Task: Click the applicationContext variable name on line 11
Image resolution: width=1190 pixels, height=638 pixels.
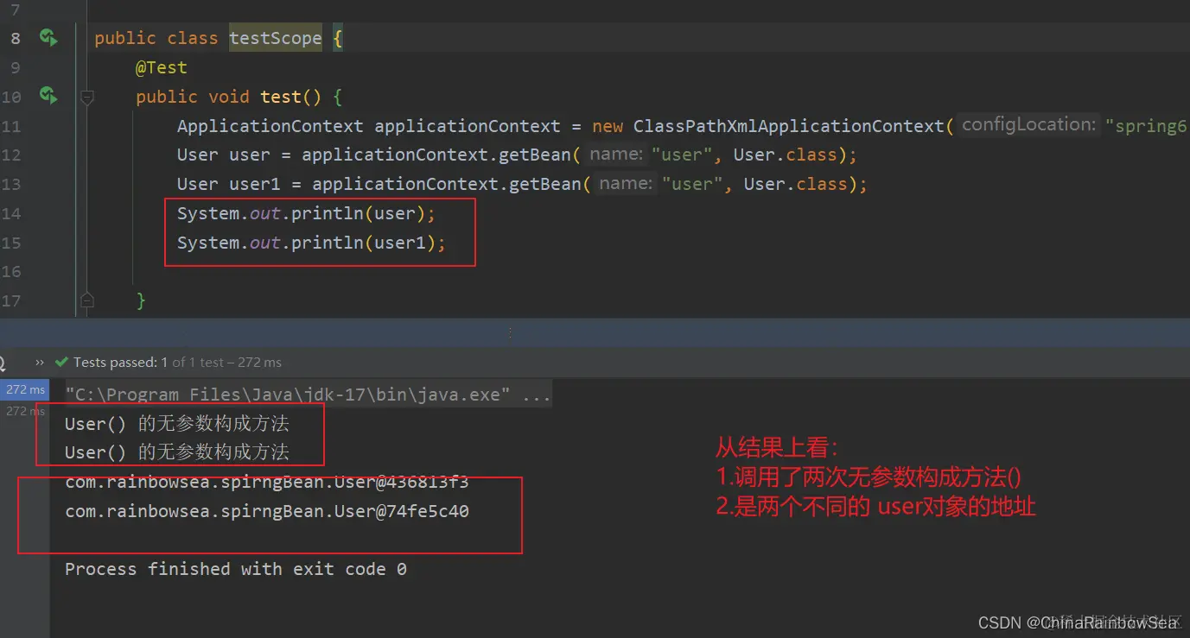Action: [468, 126]
